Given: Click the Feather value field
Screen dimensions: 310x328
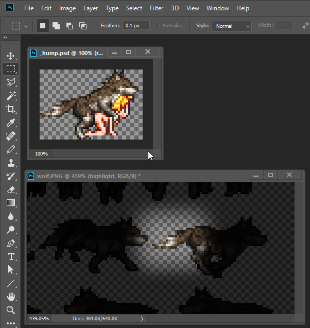Looking at the screenshot, I should pyautogui.click(x=136, y=25).
